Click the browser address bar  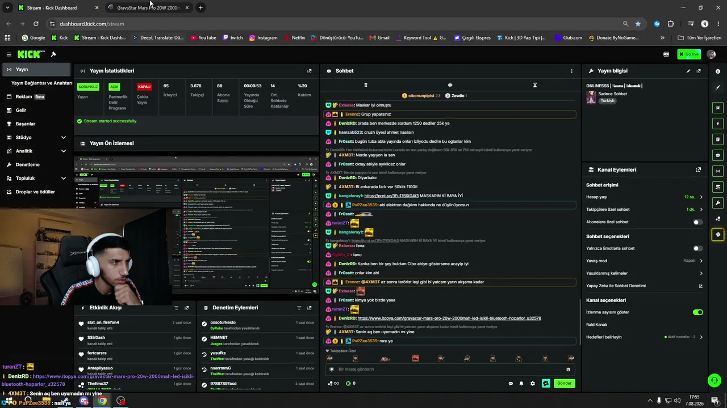point(335,24)
